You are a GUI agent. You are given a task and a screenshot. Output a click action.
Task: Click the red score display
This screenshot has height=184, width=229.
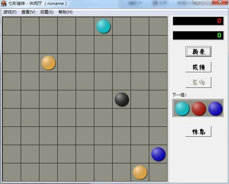coord(198,21)
